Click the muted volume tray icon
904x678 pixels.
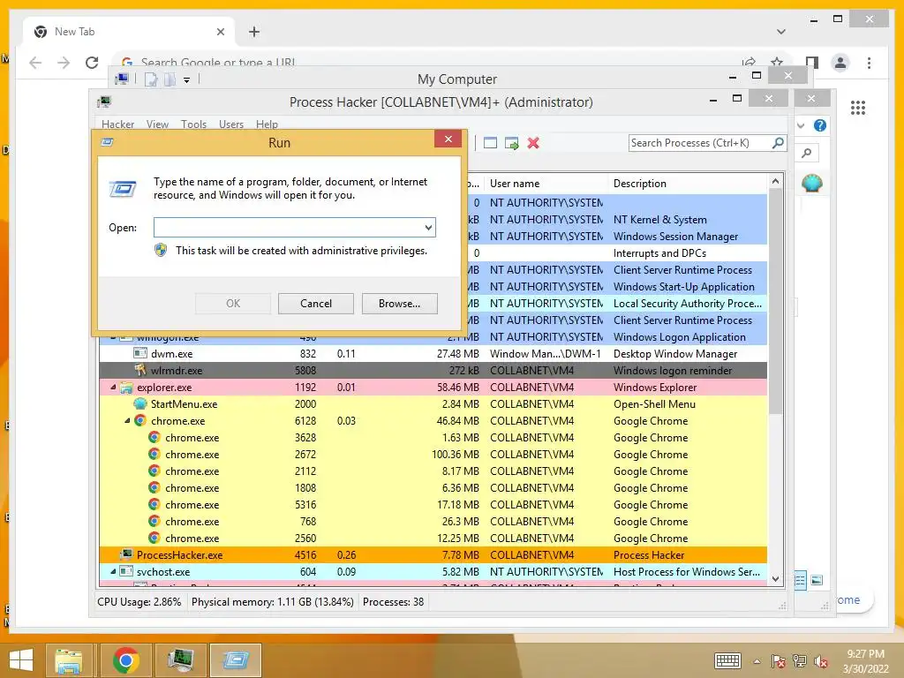pyautogui.click(x=821, y=661)
